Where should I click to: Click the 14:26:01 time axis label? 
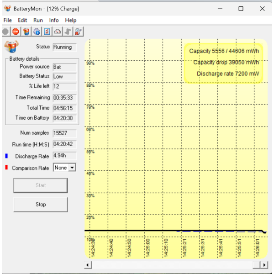[258, 248]
